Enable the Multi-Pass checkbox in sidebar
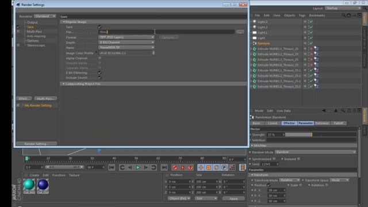Image resolution: width=368 pixels, height=207 pixels. [18, 32]
